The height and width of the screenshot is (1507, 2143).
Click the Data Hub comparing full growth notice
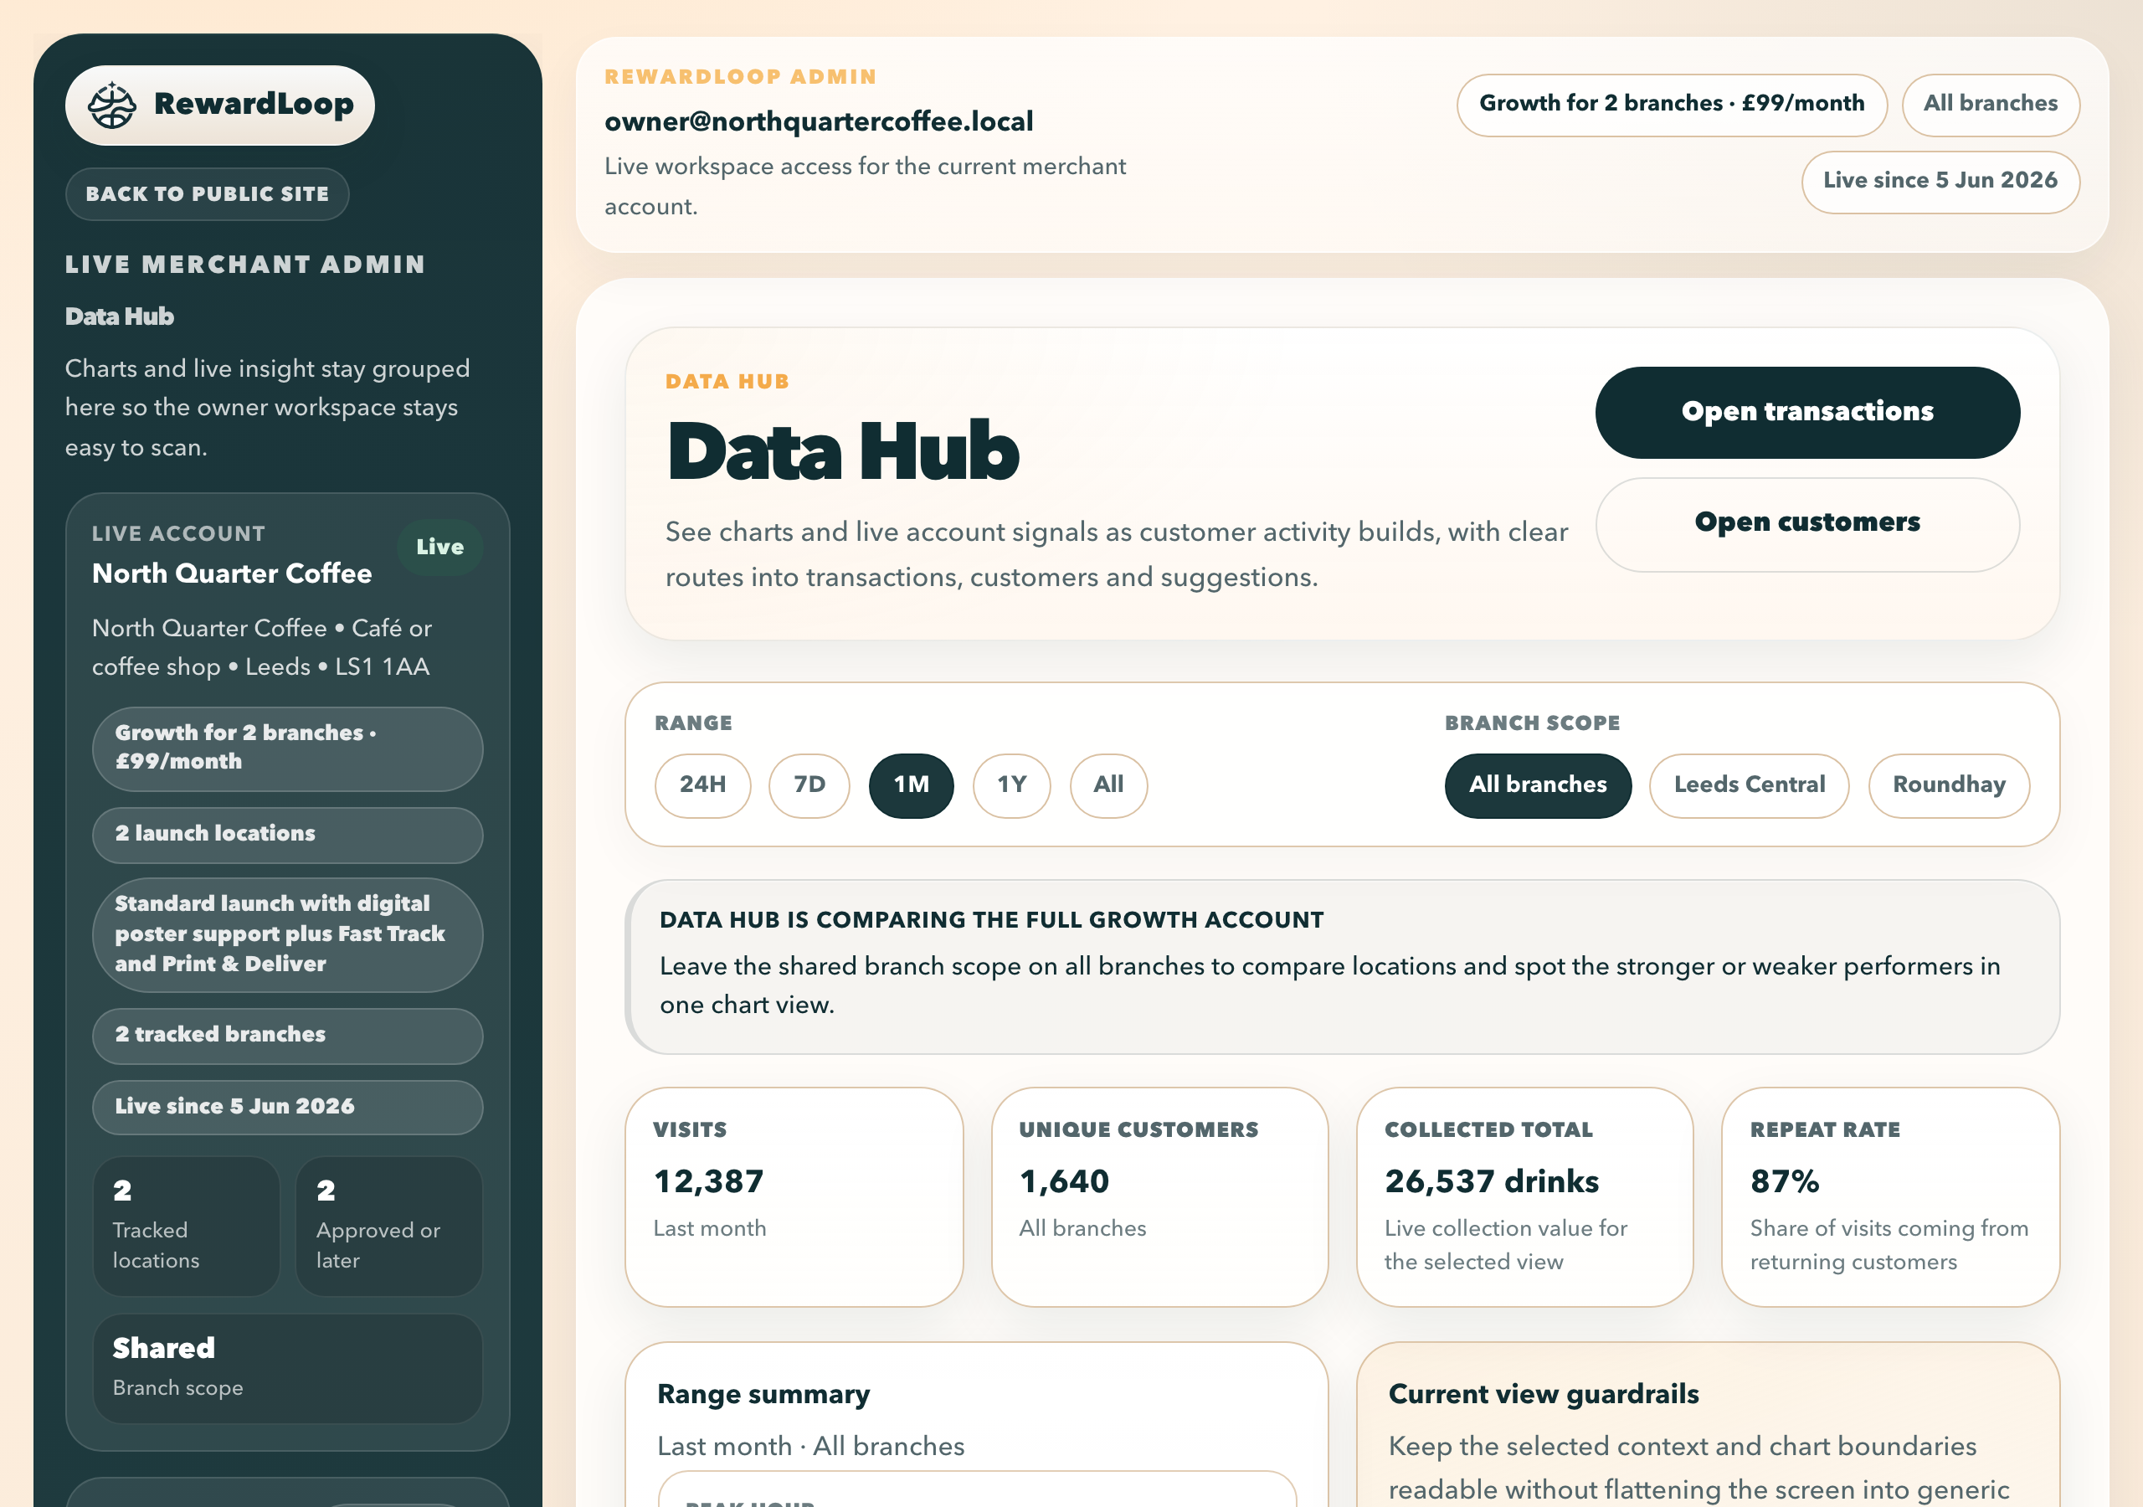[x=1342, y=966]
